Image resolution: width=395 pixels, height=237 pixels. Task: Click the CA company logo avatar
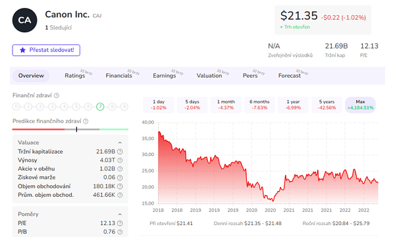[x=25, y=20]
